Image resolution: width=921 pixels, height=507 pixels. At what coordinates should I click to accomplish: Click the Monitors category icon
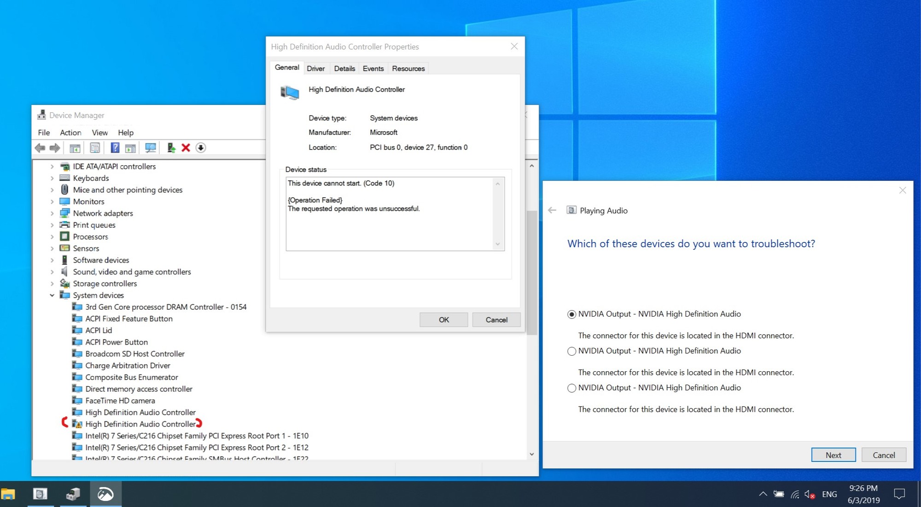[x=65, y=202]
